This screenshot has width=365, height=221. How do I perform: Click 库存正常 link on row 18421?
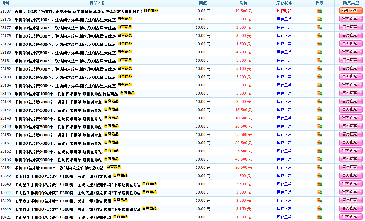click(284, 217)
